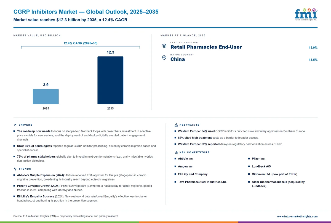Click the '12.4% CAGR (2025–35)' label
Viewport: 331px width, 223px height.
coord(80,43)
